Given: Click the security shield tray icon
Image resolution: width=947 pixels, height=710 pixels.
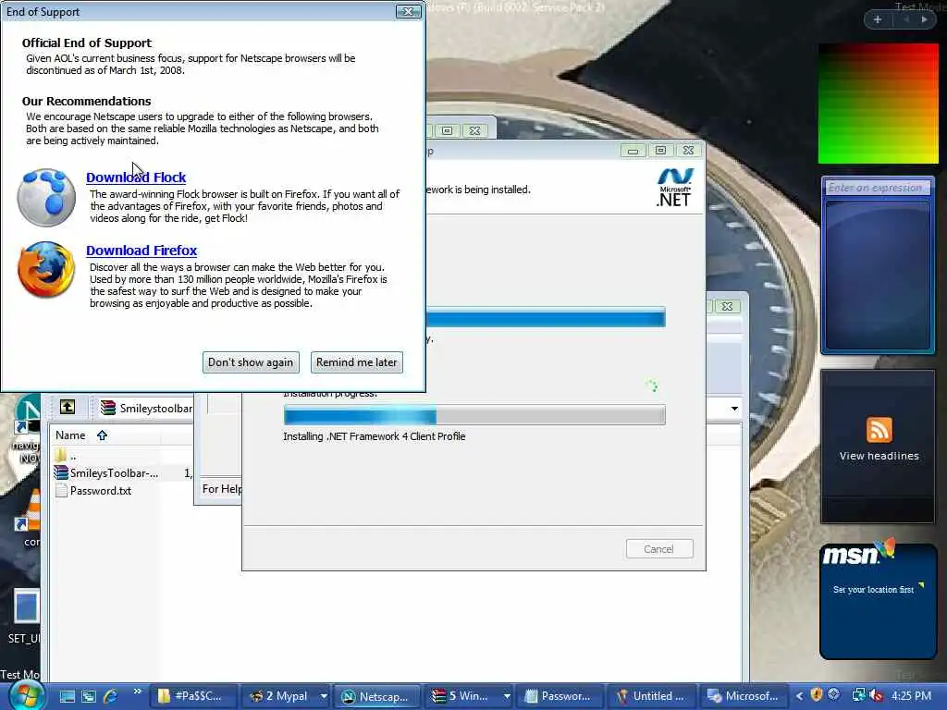Looking at the screenshot, I should 817,695.
